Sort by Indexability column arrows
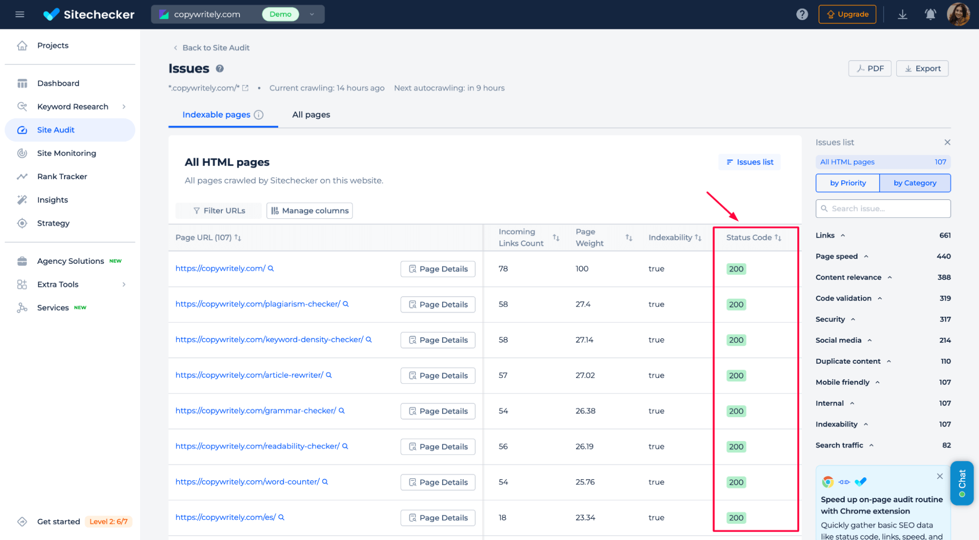This screenshot has height=540, width=979. [x=698, y=237]
